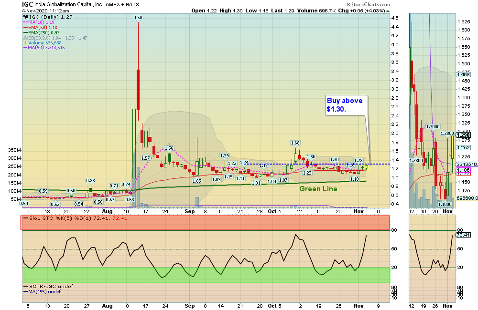
Task: Click the red line swatch for EMA(50)
Action: click(x=25, y=27)
